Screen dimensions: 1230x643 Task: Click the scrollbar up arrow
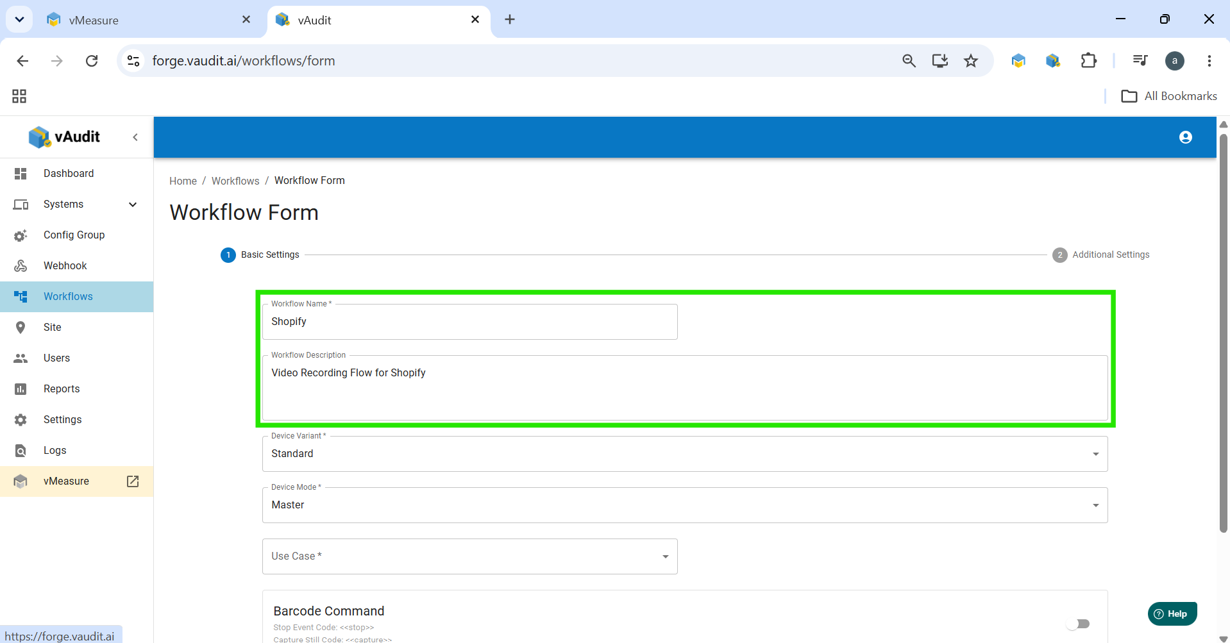(x=1224, y=124)
